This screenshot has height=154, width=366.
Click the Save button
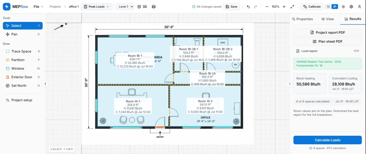[x=231, y=7]
